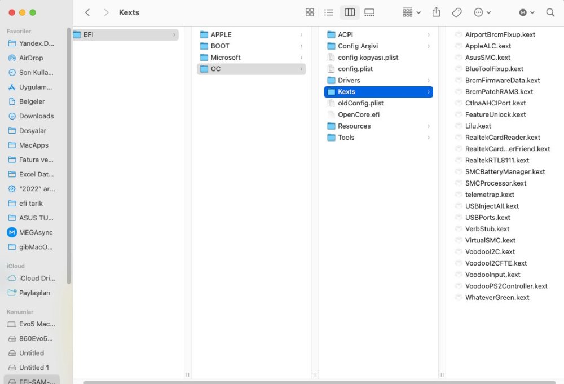The width and height of the screenshot is (564, 384).
Task: Click the horizontal scrollbar at bottom
Action: coord(319,382)
